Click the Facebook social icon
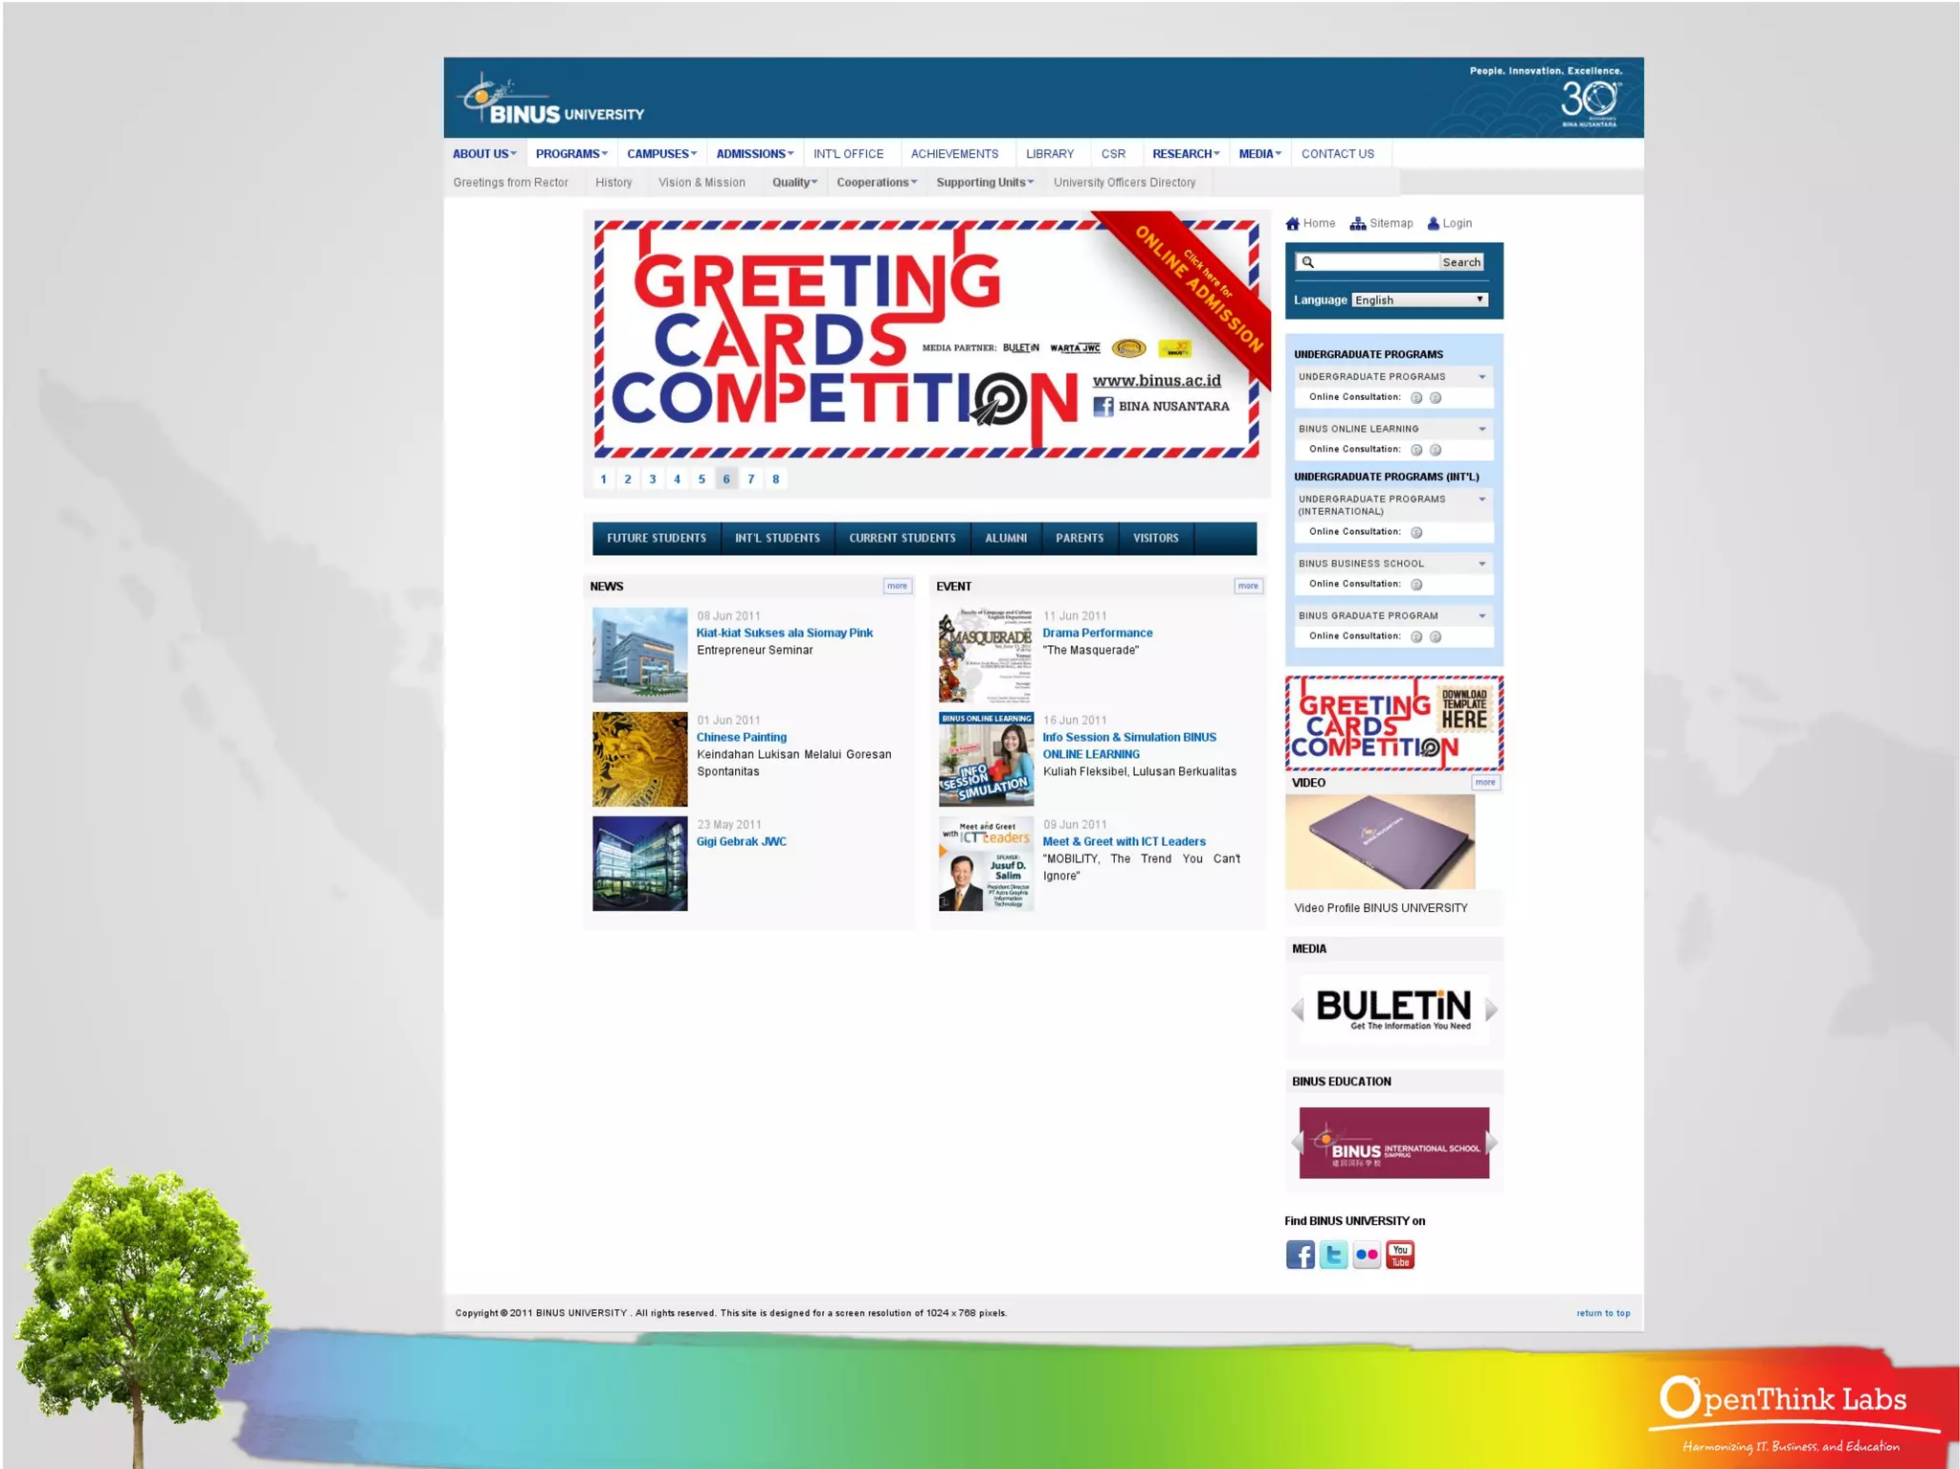The image size is (1960, 1469). pyautogui.click(x=1300, y=1255)
